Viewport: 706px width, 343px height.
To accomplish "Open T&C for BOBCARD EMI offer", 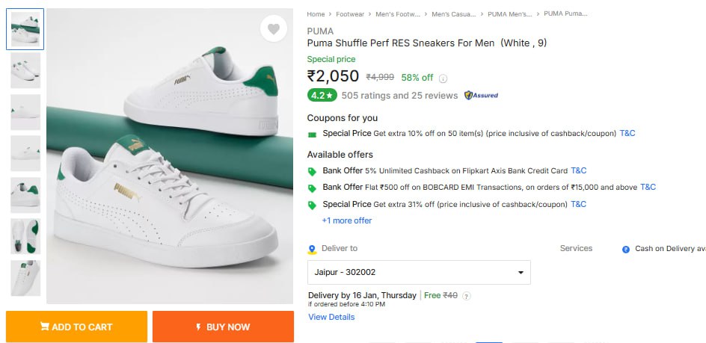I will 648,188.
